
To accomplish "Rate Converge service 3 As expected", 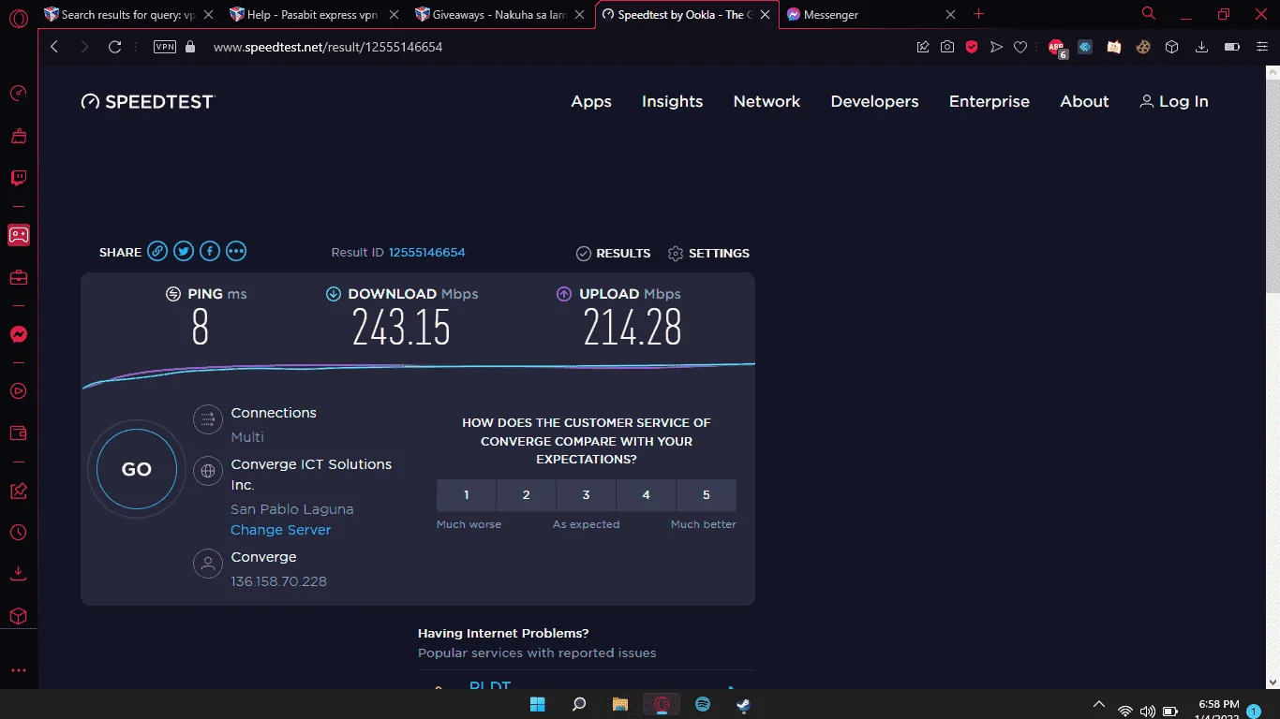I will (x=586, y=495).
